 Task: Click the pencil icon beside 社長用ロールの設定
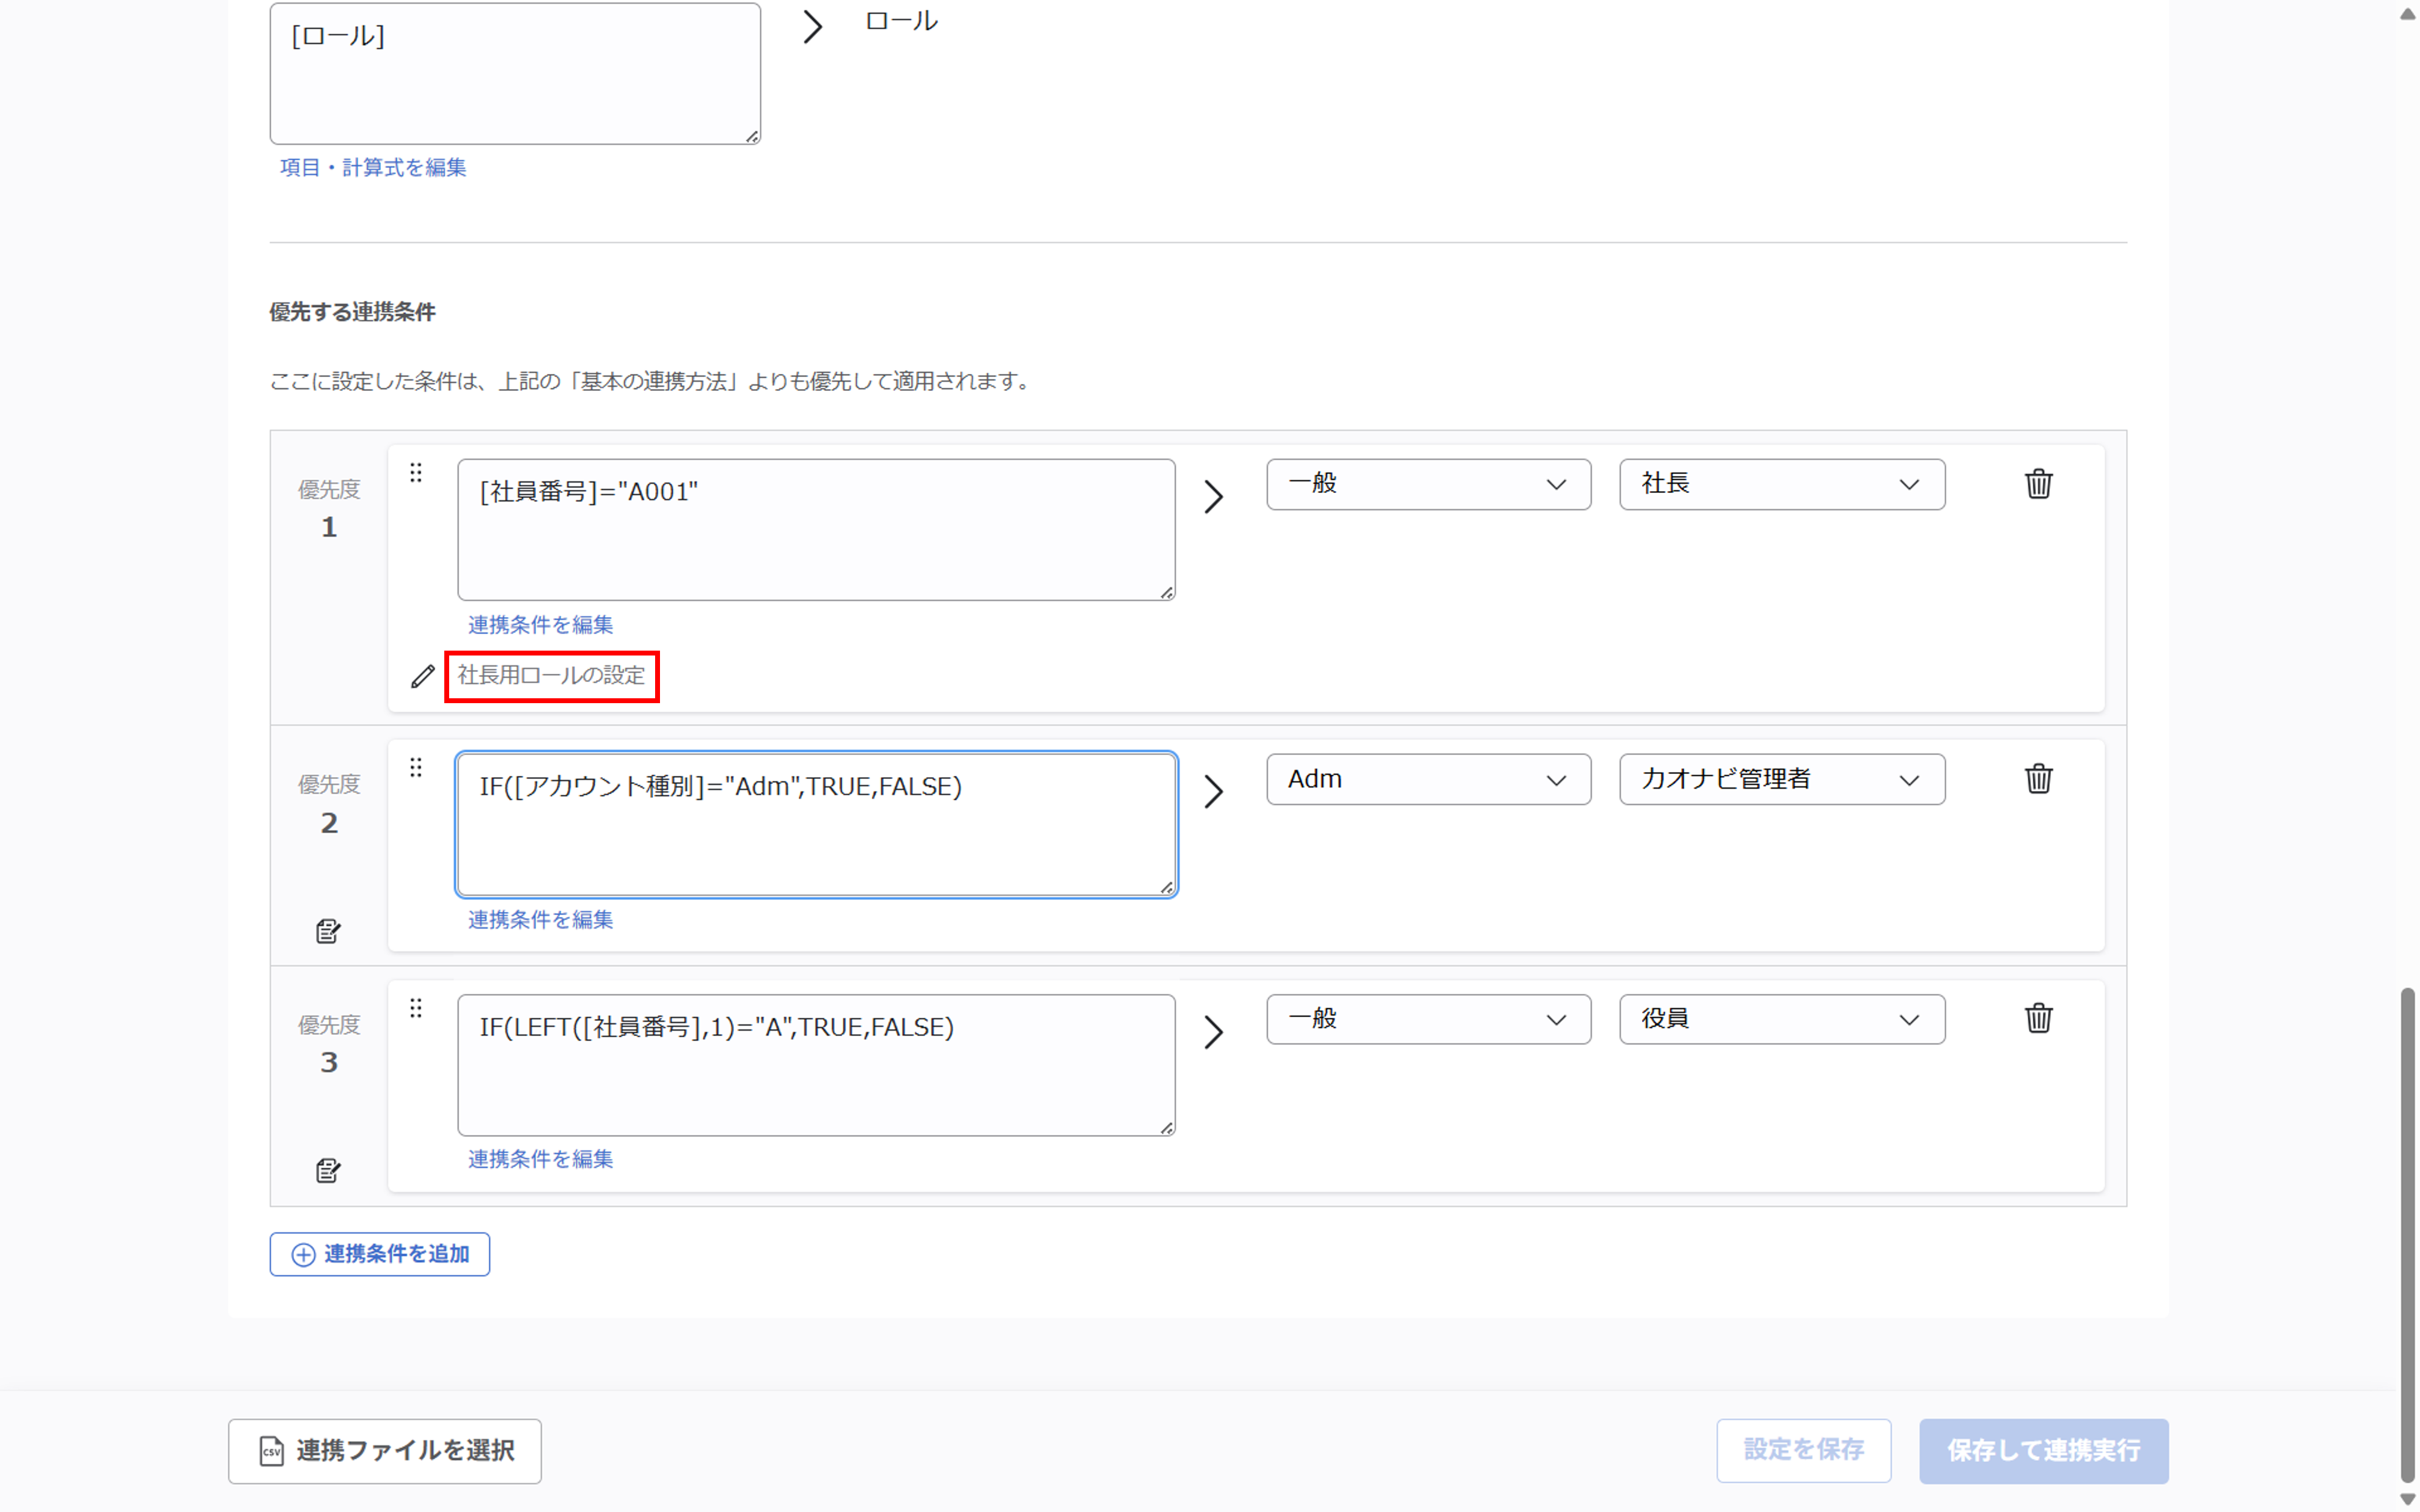423,676
